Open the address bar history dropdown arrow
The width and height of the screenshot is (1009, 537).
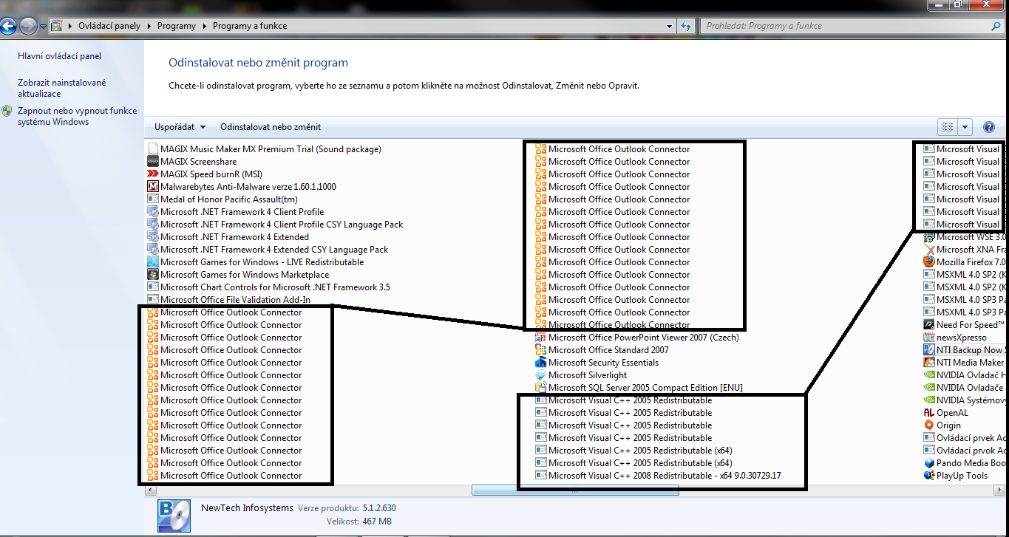(x=670, y=26)
